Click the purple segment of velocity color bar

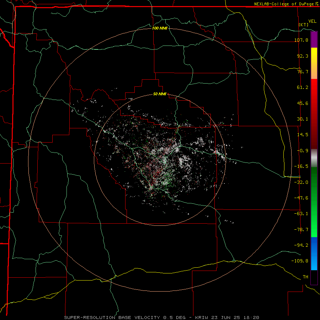coord(314,39)
